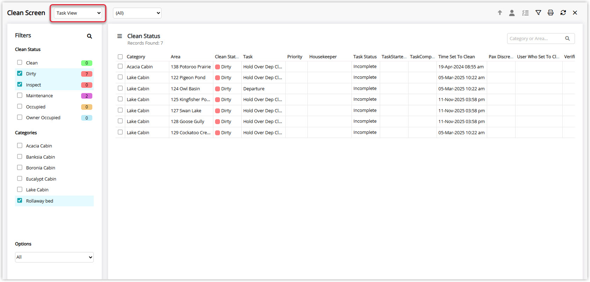Open the housekeeper person icon
Image resolution: width=590 pixels, height=282 pixels.
click(x=512, y=13)
